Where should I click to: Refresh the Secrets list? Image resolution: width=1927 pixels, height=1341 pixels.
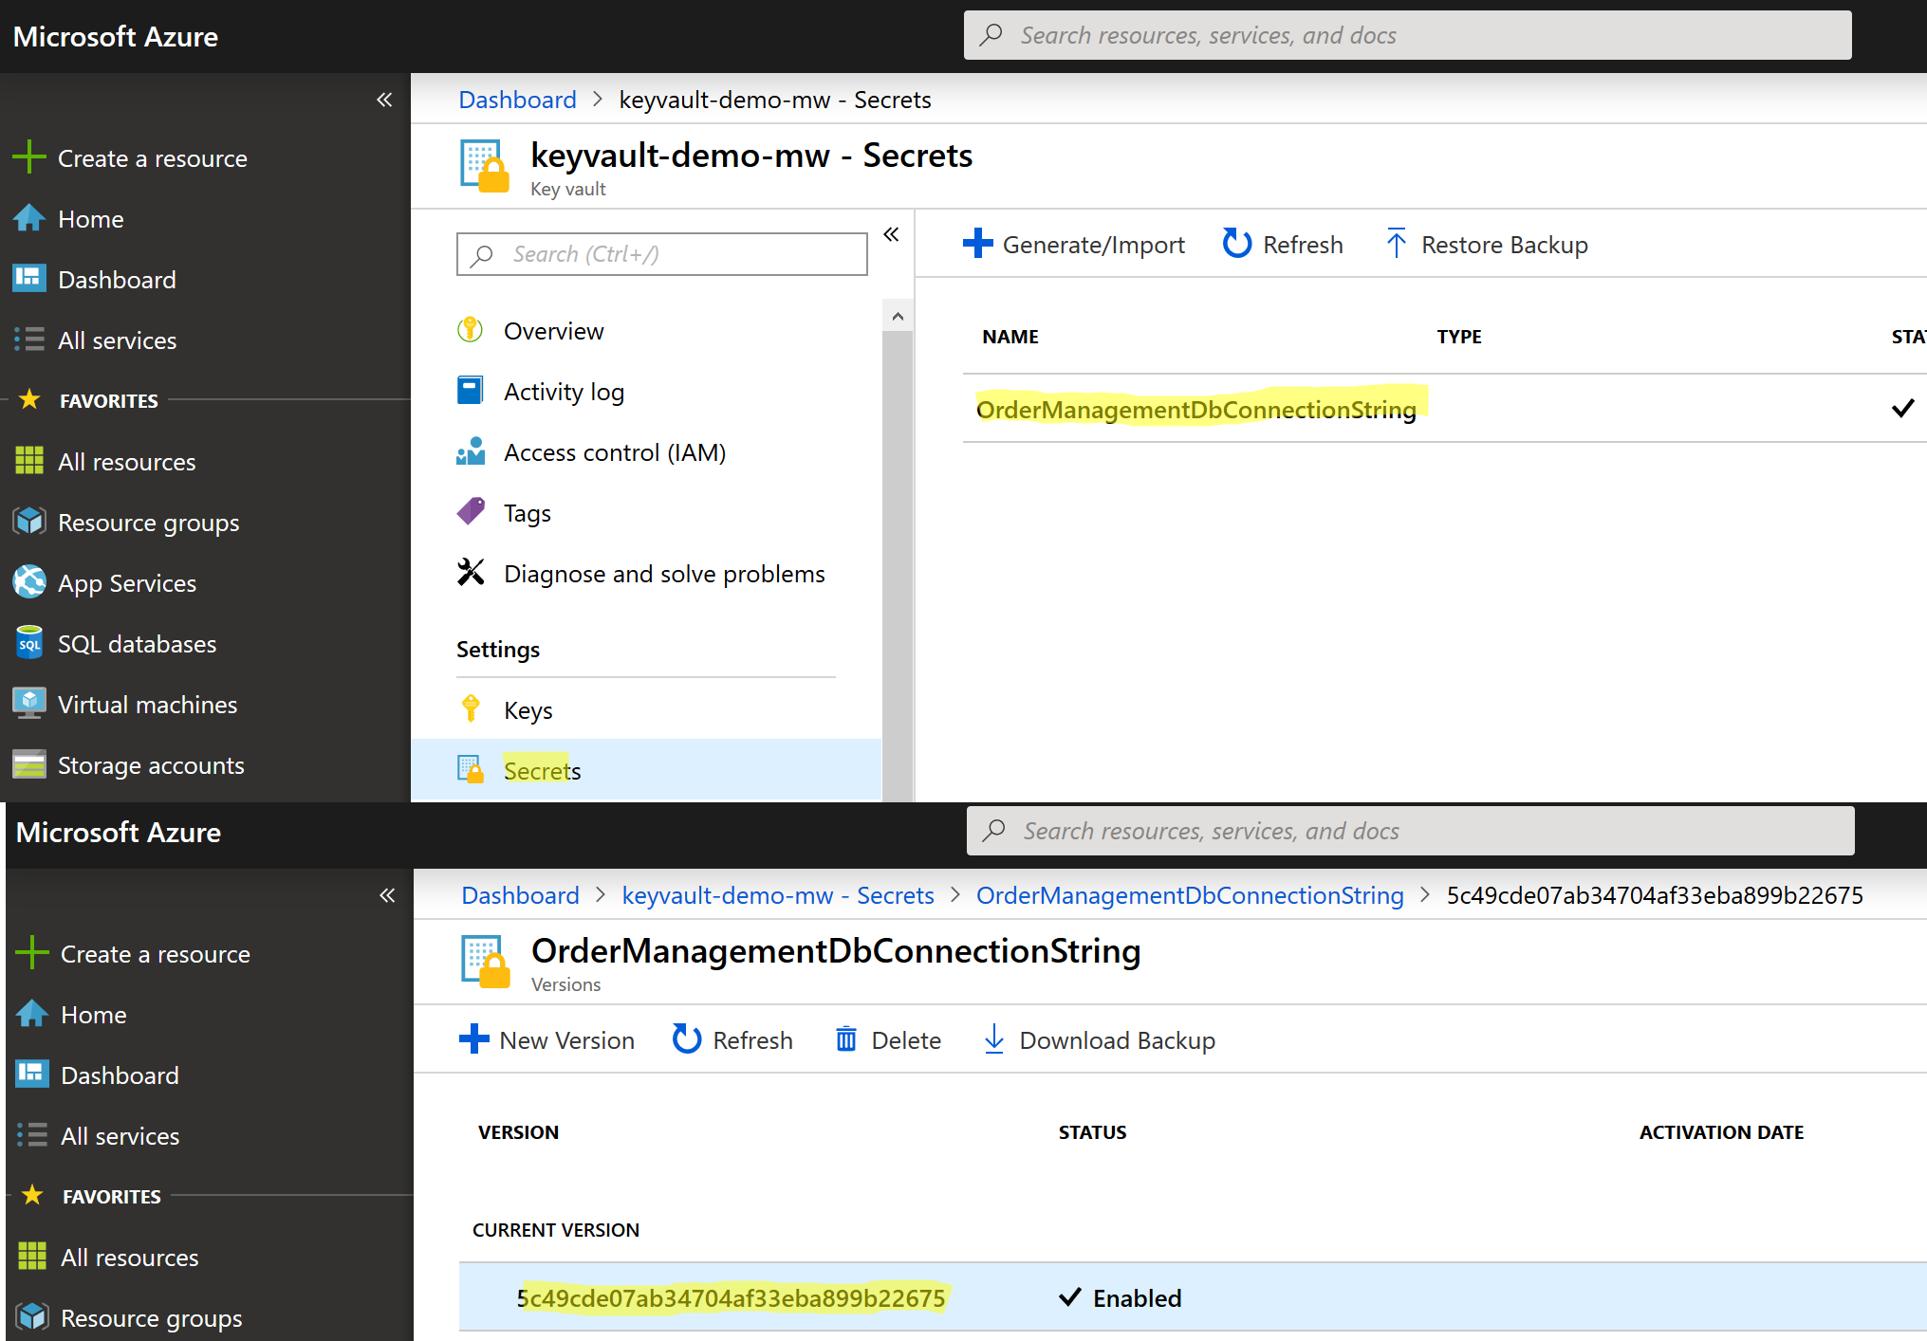point(1282,244)
